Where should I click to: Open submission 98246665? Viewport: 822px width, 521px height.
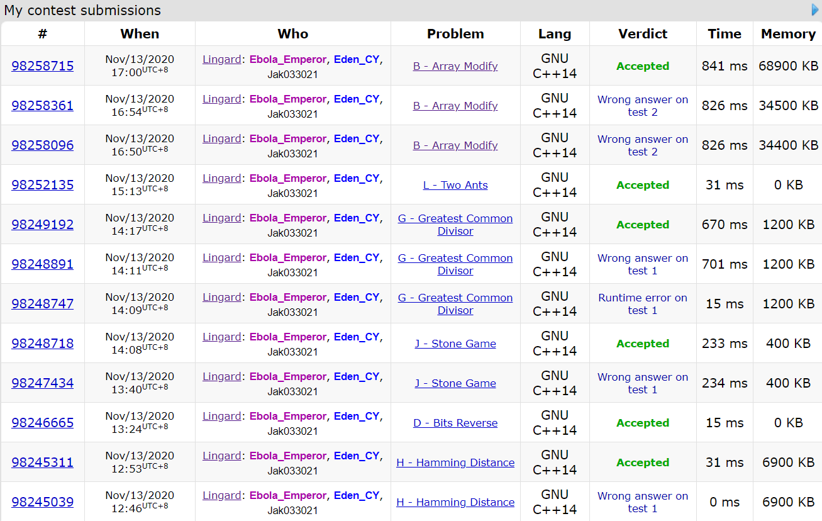42,423
